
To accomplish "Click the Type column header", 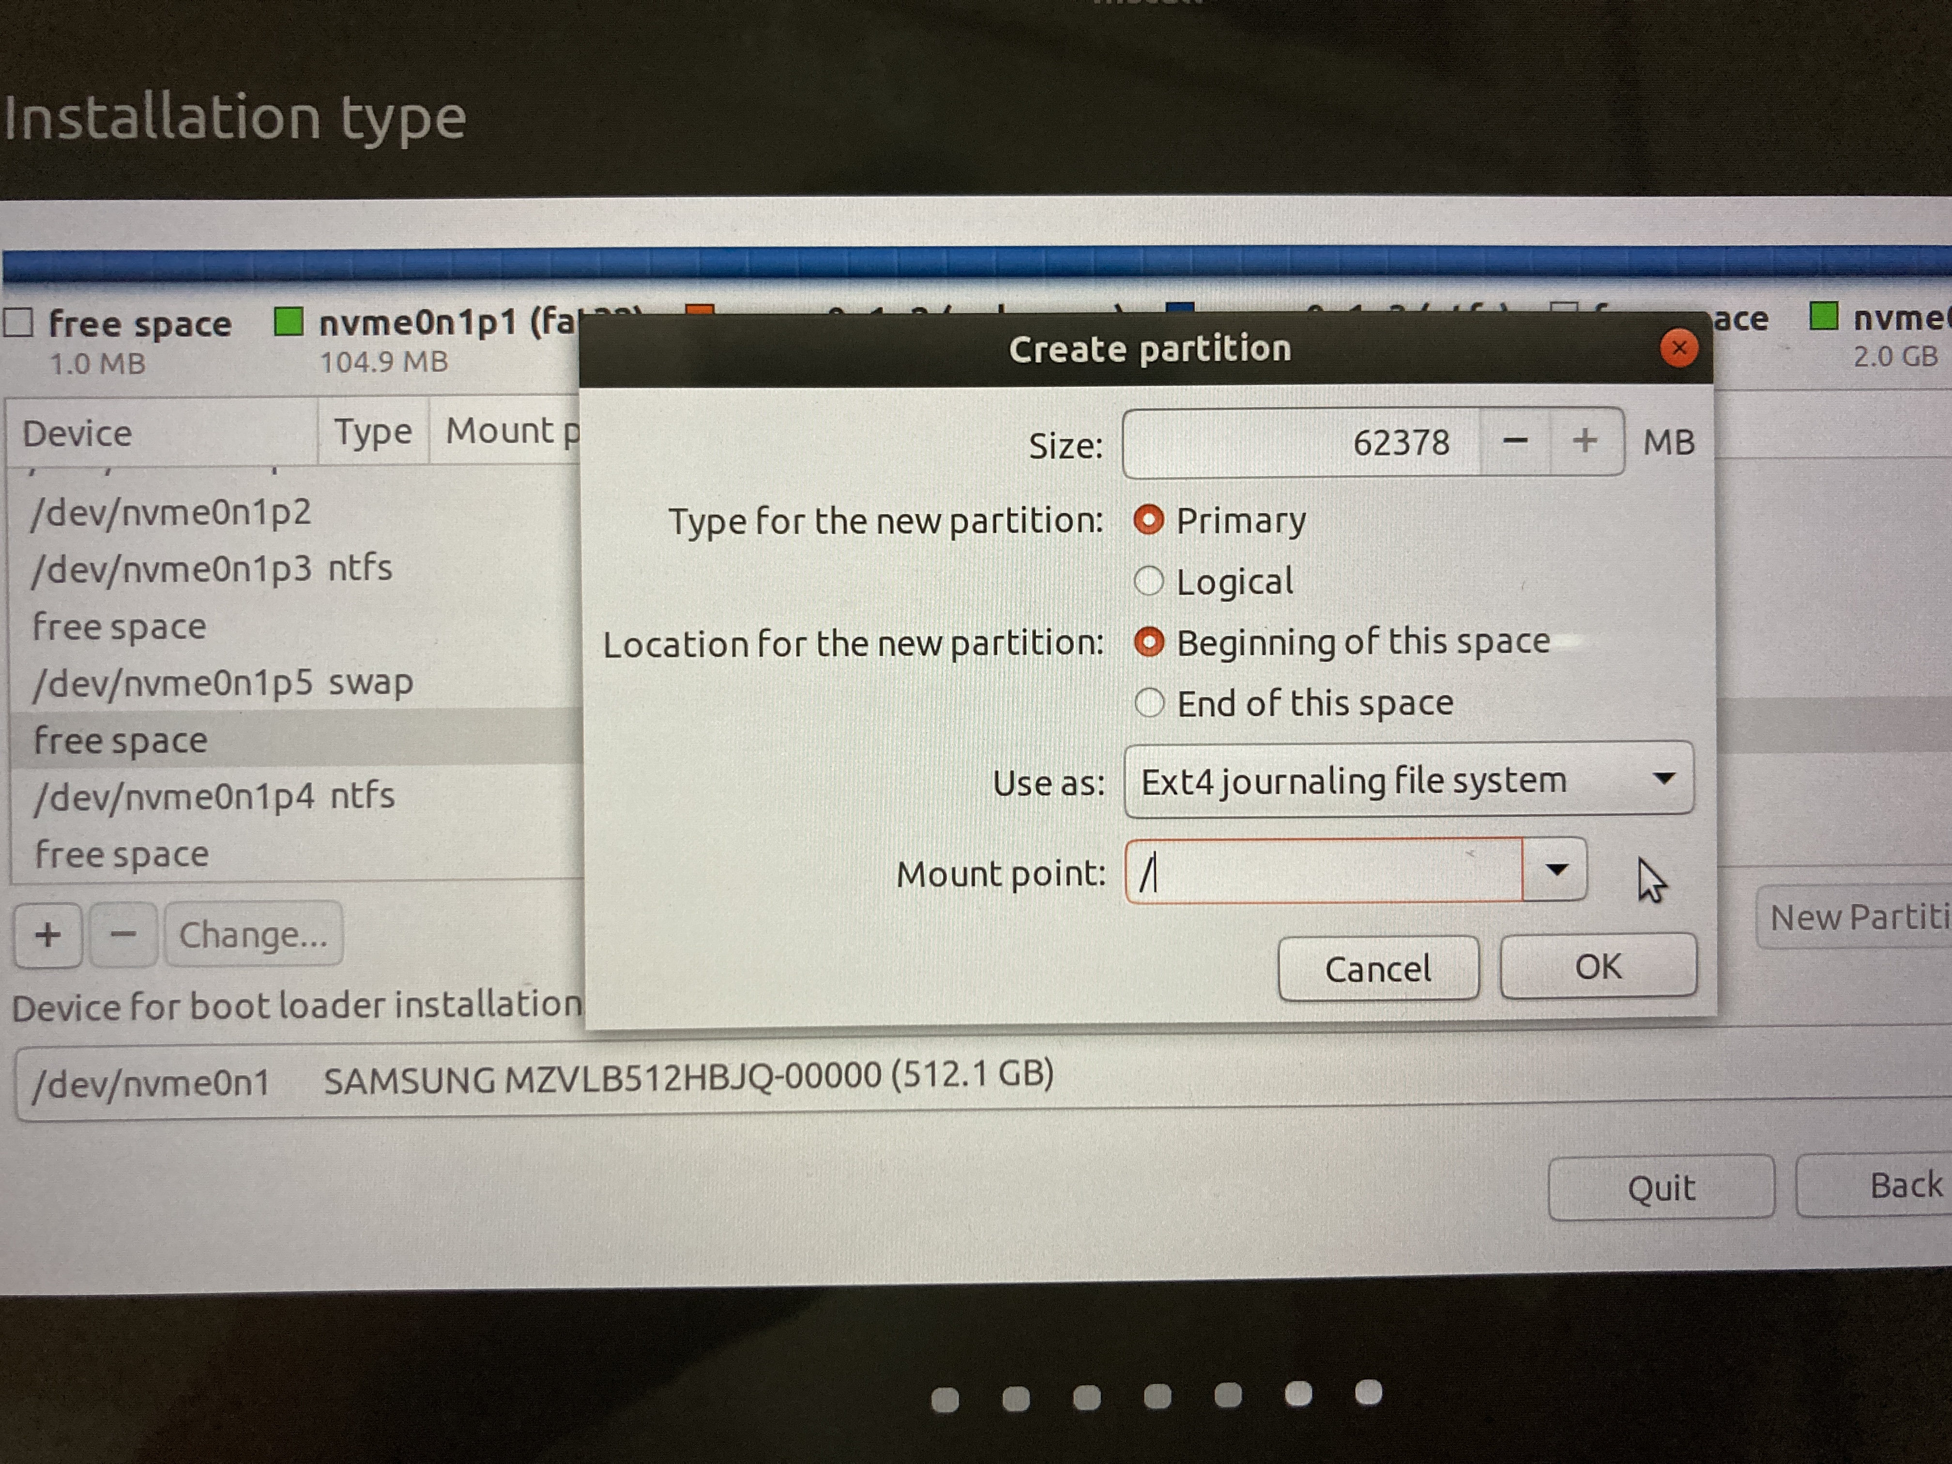I will (x=372, y=432).
